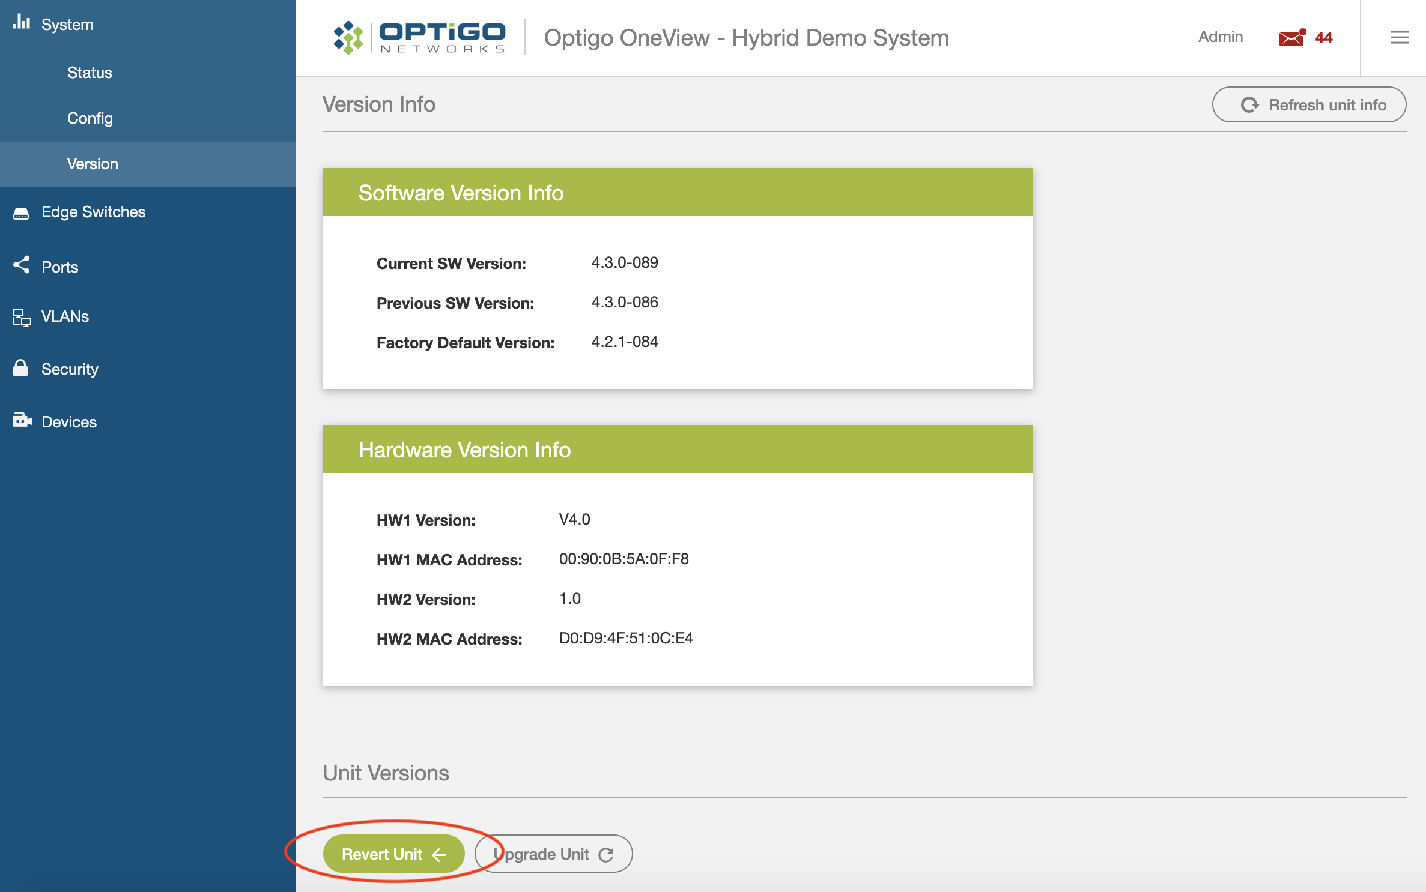Click the refresh icon next to Upgrade Unit

click(607, 854)
